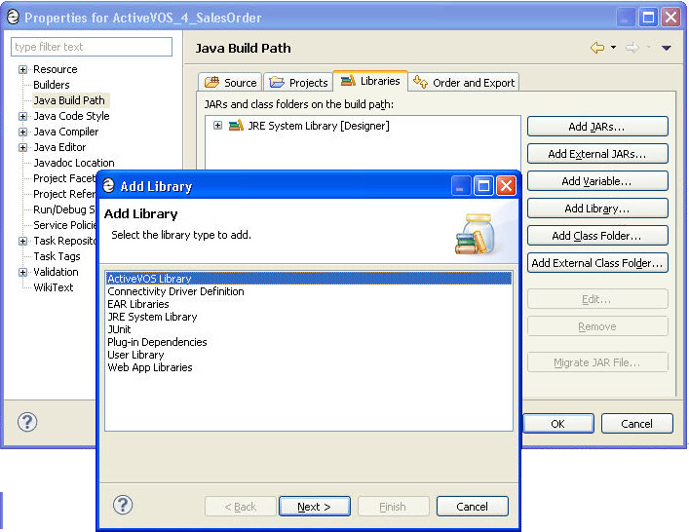Click the Next > button
689x532 pixels.
click(315, 507)
